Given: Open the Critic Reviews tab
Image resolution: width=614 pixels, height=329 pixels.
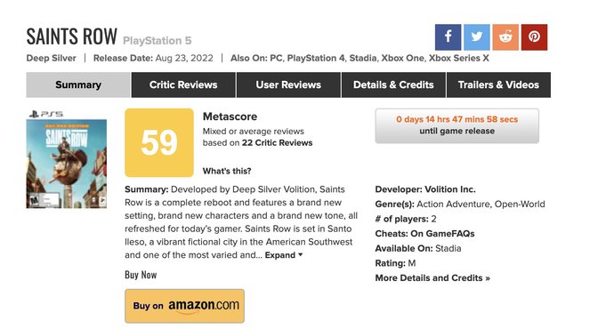Looking at the screenshot, I should coord(183,84).
